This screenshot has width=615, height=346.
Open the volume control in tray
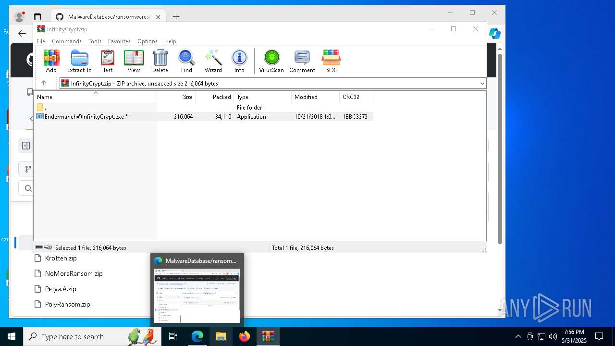point(553,336)
